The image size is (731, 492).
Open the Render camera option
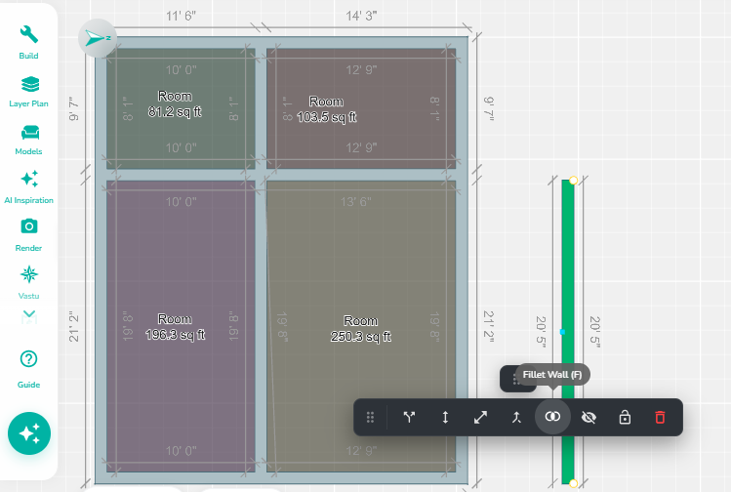[28, 234]
